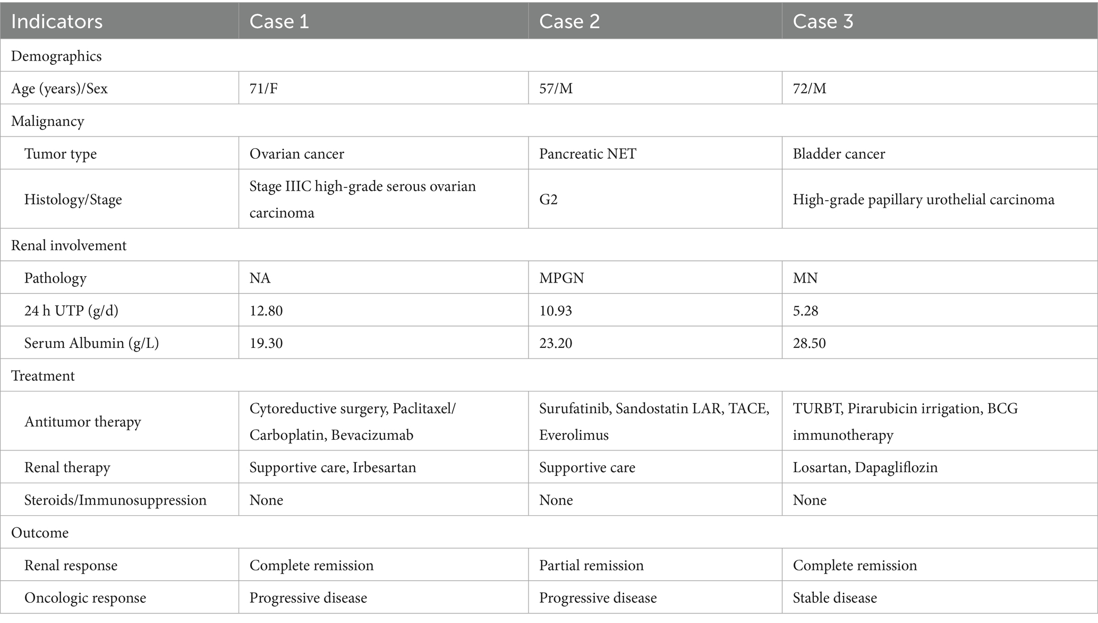Select the Surufatinib antitumor therapy cell
The height and width of the screenshot is (623, 1098).
pos(654,421)
